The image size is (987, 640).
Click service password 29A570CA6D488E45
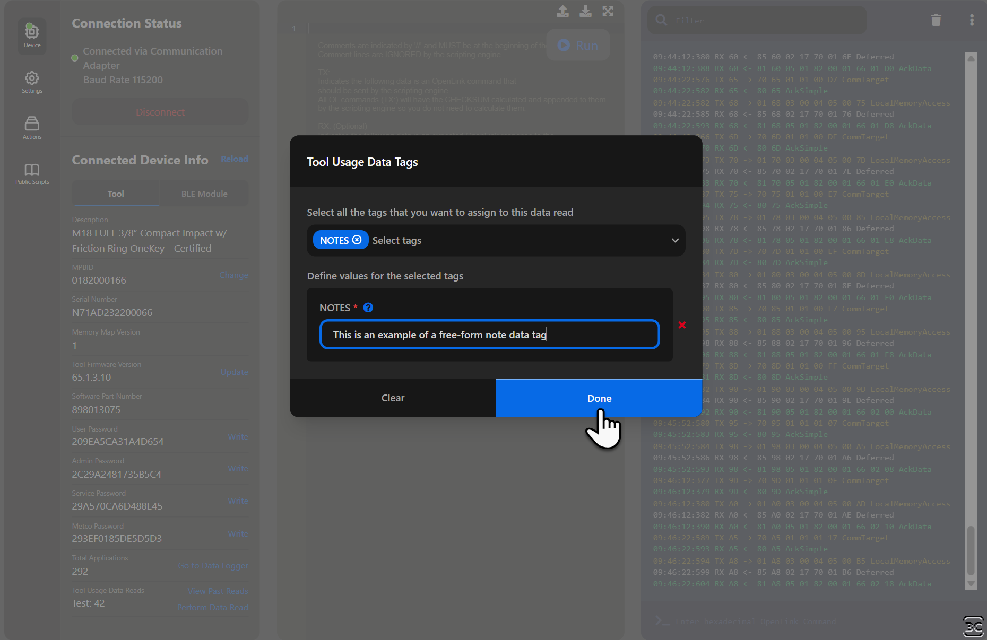(117, 506)
